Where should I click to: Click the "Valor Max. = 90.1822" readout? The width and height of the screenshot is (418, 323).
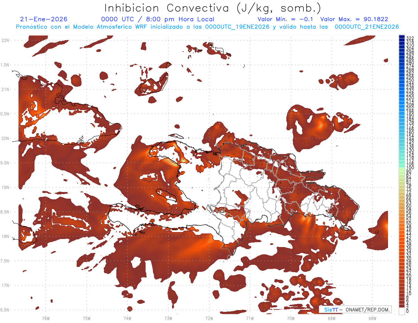pyautogui.click(x=354, y=19)
